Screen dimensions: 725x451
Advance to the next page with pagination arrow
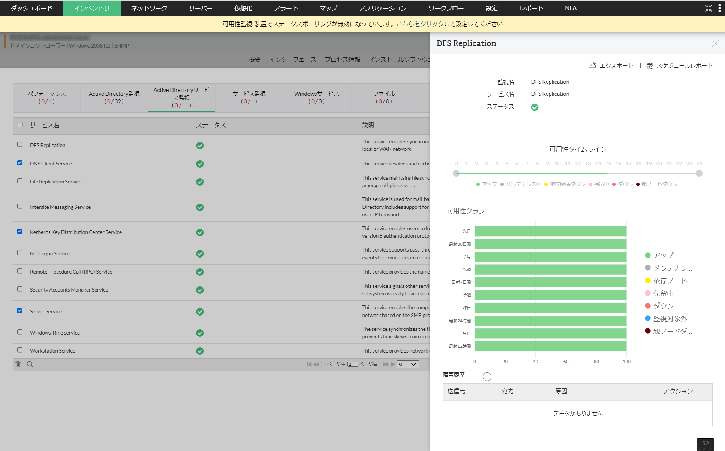386,364
